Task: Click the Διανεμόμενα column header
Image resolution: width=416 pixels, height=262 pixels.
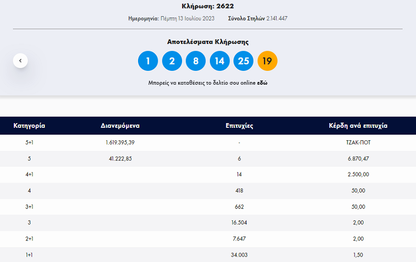Action: pyautogui.click(x=120, y=126)
